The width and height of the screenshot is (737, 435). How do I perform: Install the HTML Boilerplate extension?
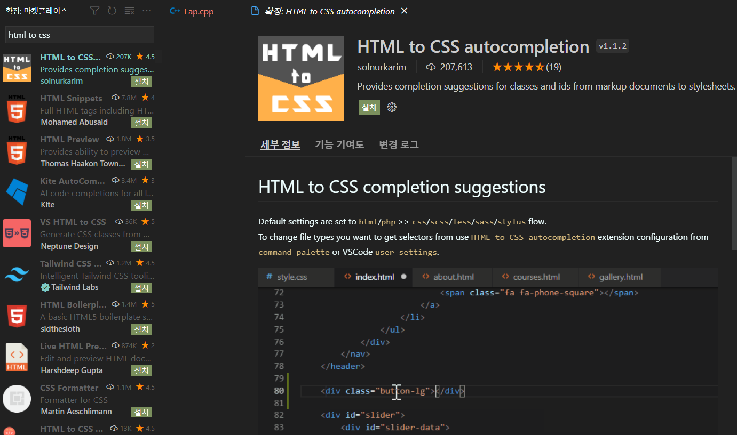click(x=141, y=329)
